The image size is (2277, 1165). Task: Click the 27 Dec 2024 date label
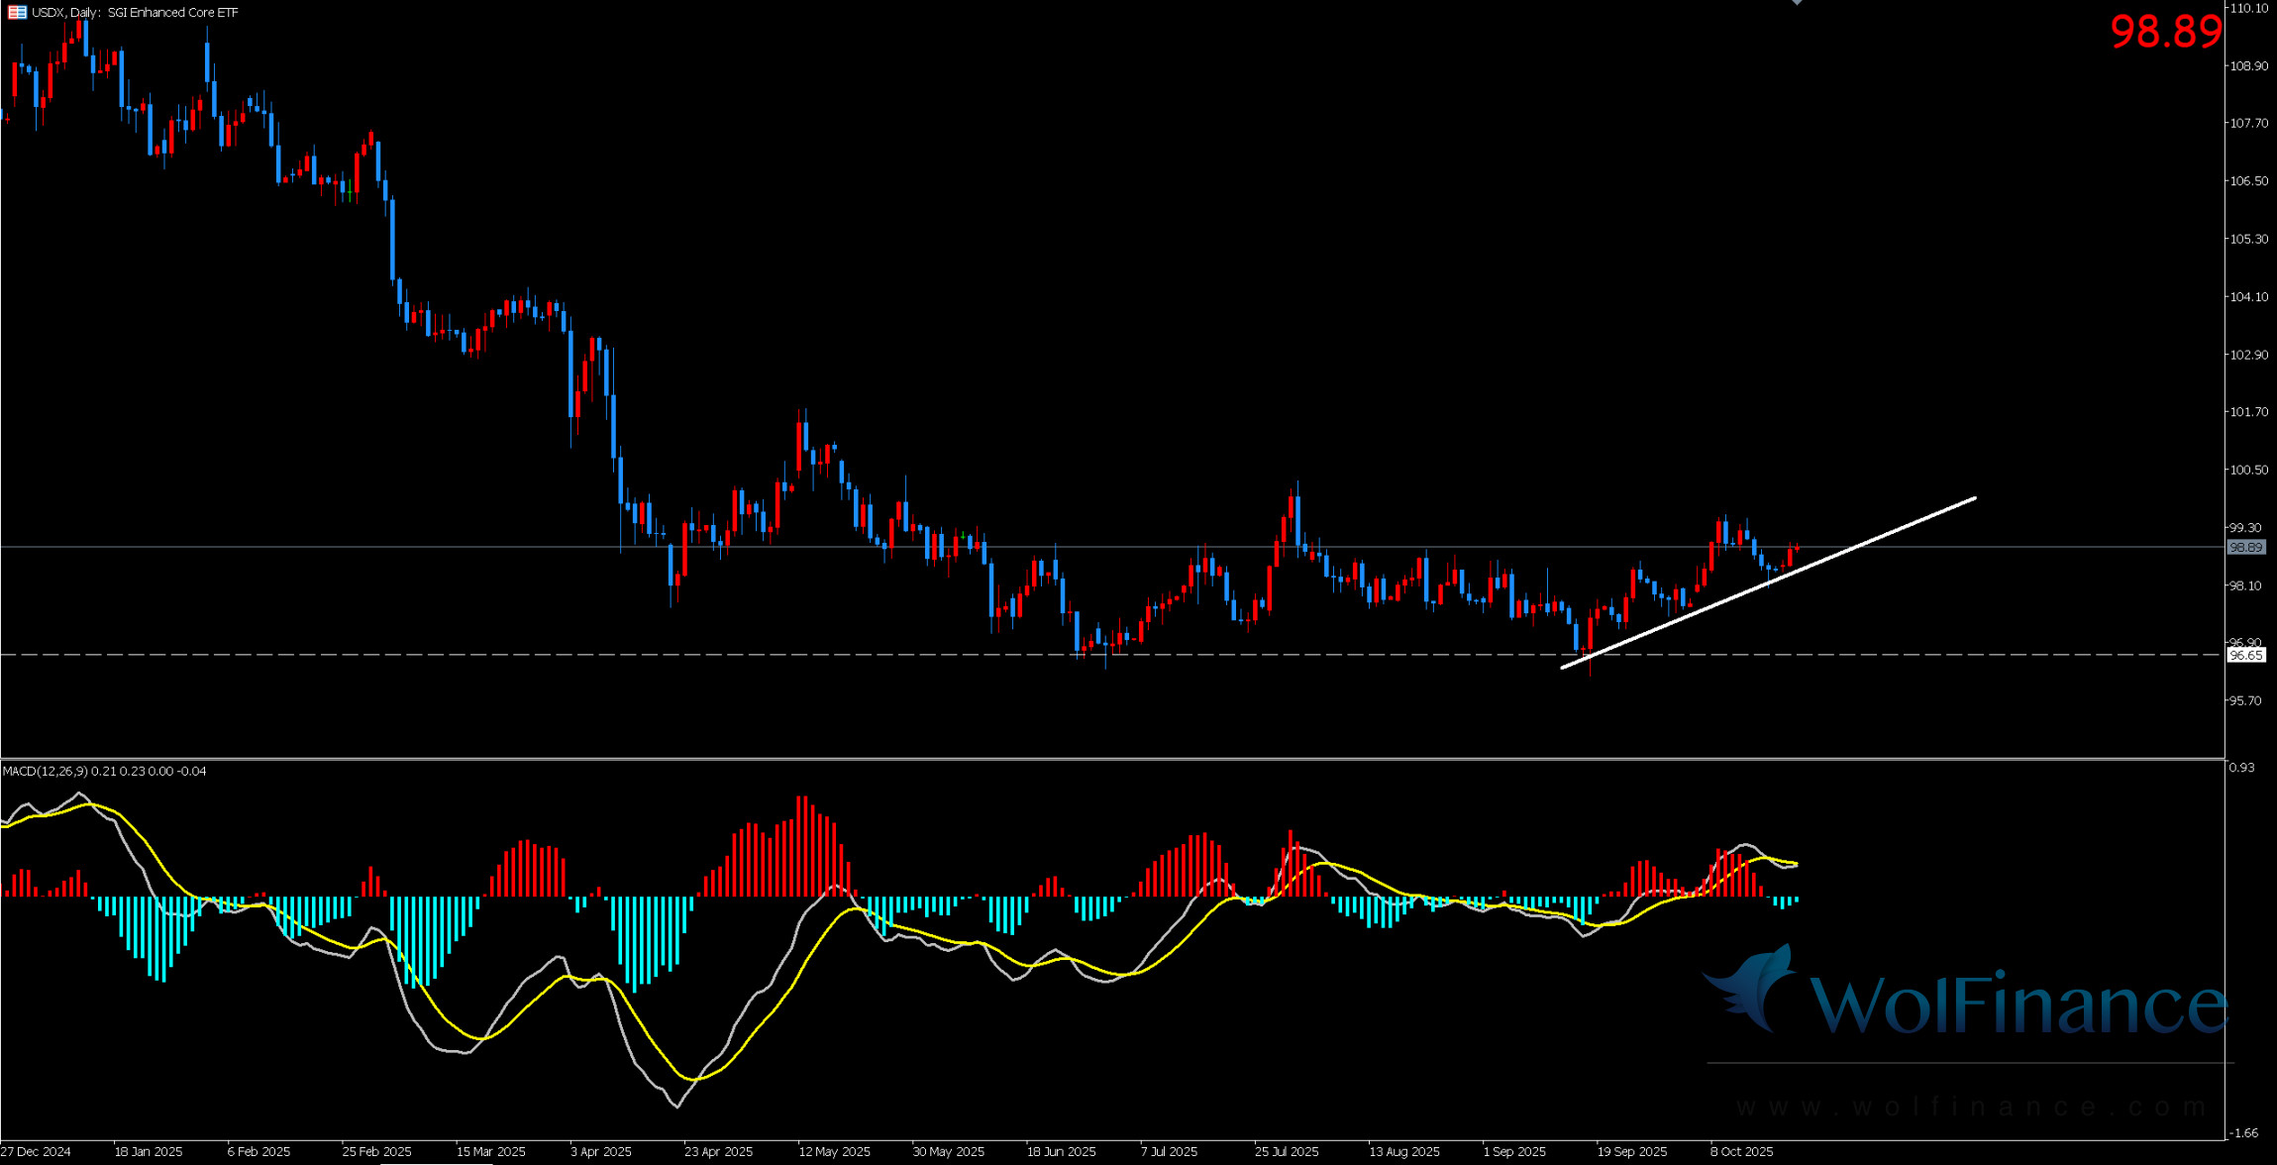pyautogui.click(x=37, y=1152)
